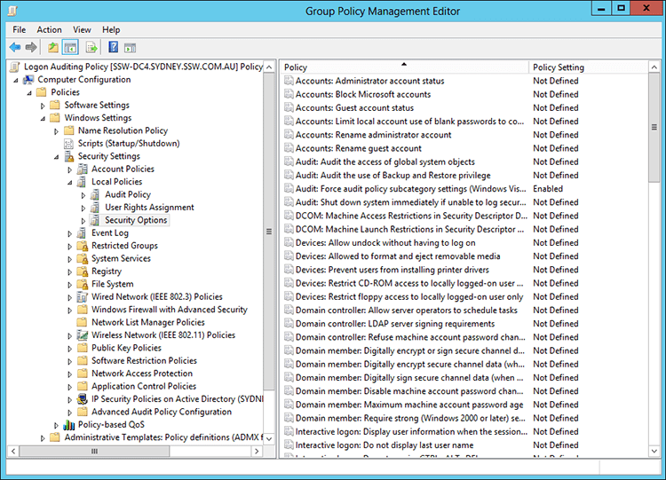Select User Rights Assignment in tree
This screenshot has width=666, height=480.
tap(149, 208)
